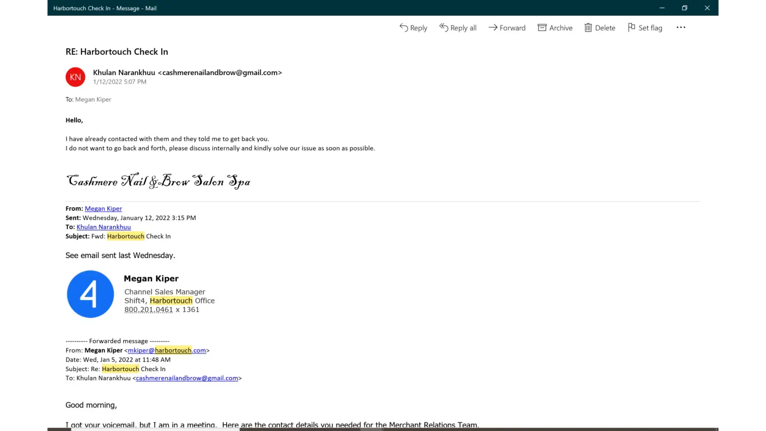Click the Reply text label
The width and height of the screenshot is (766, 431).
[x=418, y=28]
